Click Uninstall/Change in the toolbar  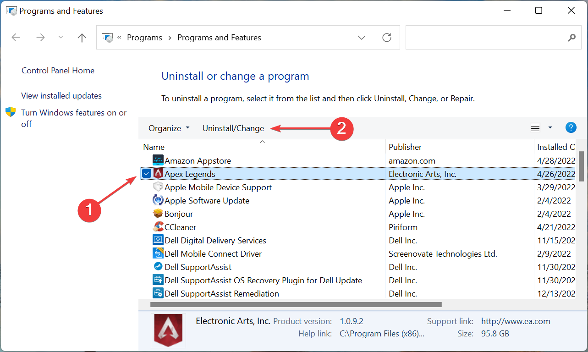click(233, 128)
